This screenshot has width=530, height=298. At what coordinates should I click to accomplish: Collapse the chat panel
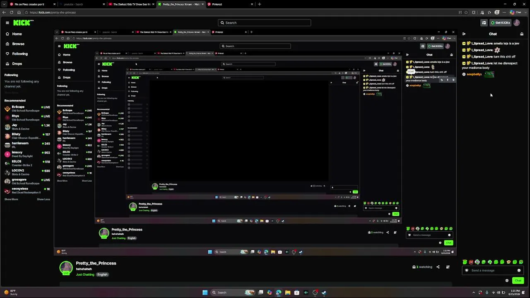tap(464, 34)
